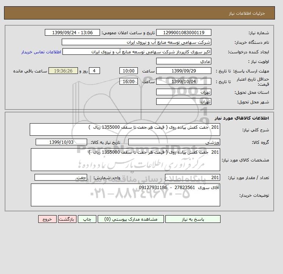
Task: Click buyer organization name field
Action: point(136,42)
